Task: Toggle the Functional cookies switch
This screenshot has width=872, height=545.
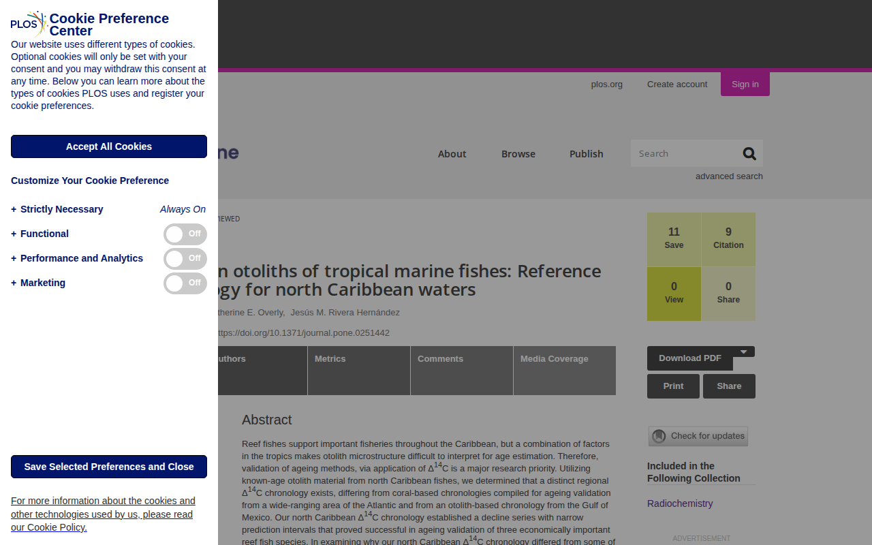Action: coord(185,234)
